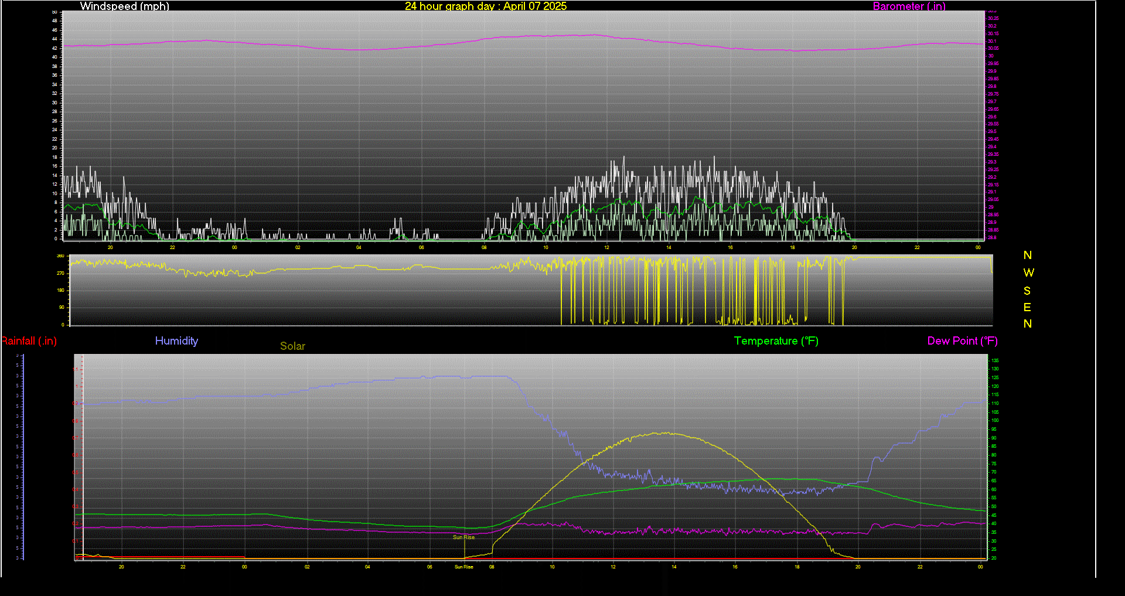Select the 24 hour graph day title
The image size is (1125, 596).
coord(486,6)
